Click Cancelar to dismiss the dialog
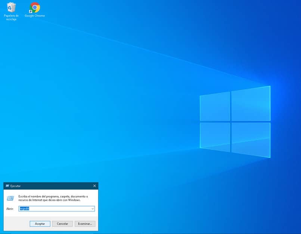 click(x=62, y=224)
